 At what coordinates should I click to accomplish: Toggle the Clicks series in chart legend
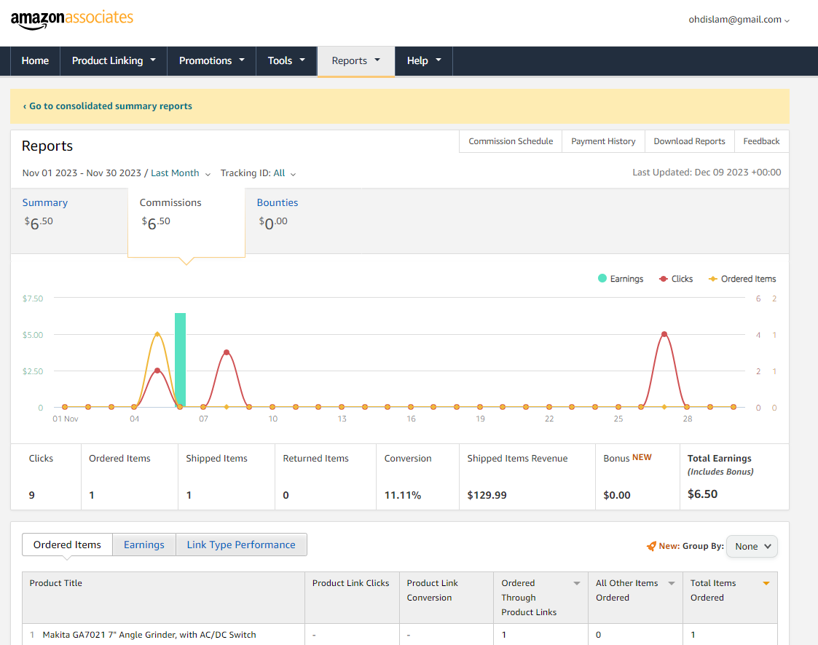[x=675, y=279]
